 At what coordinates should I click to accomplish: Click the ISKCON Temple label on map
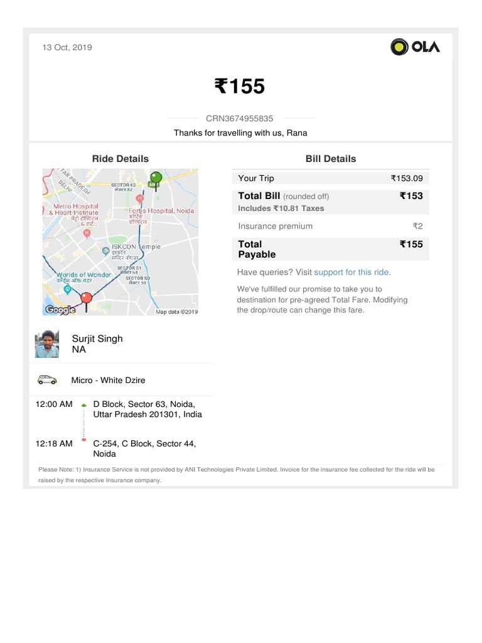click(x=136, y=247)
